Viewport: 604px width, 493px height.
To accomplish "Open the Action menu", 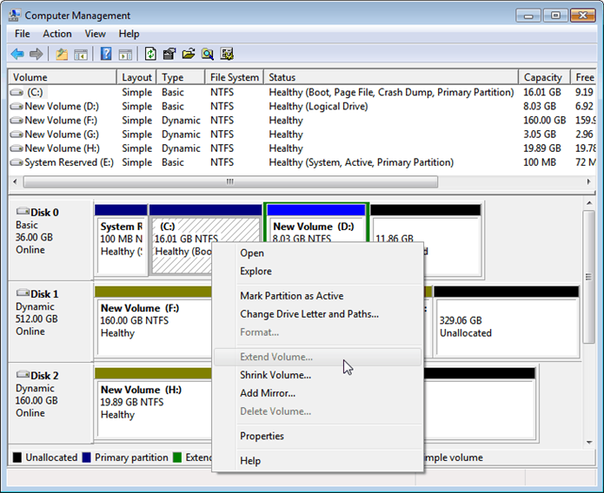I will click(x=57, y=34).
